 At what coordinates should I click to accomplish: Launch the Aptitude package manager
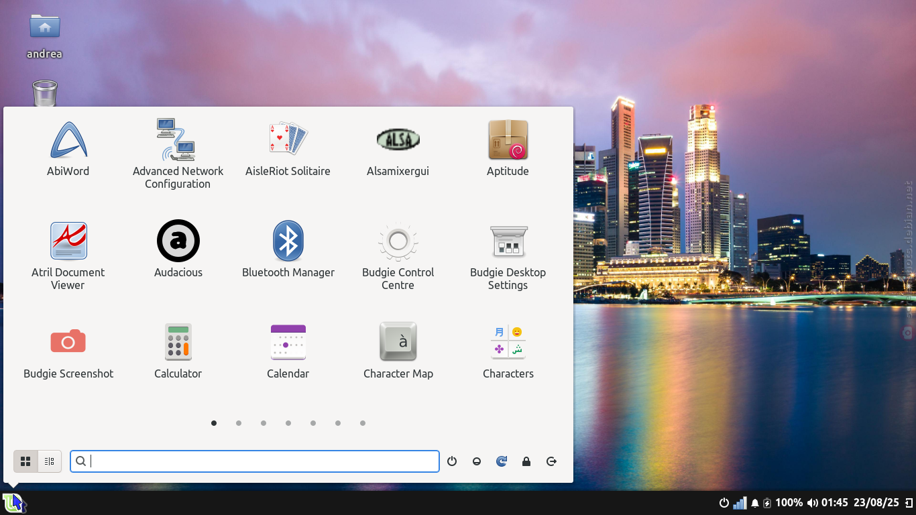click(x=508, y=150)
